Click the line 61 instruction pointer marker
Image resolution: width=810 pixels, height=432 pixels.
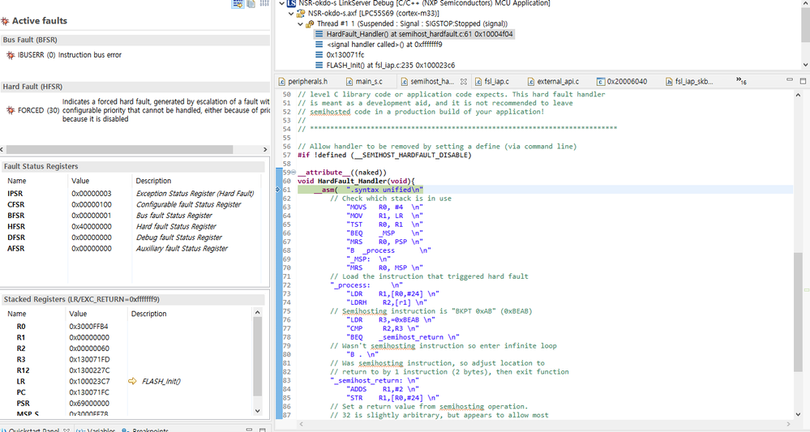(x=279, y=190)
